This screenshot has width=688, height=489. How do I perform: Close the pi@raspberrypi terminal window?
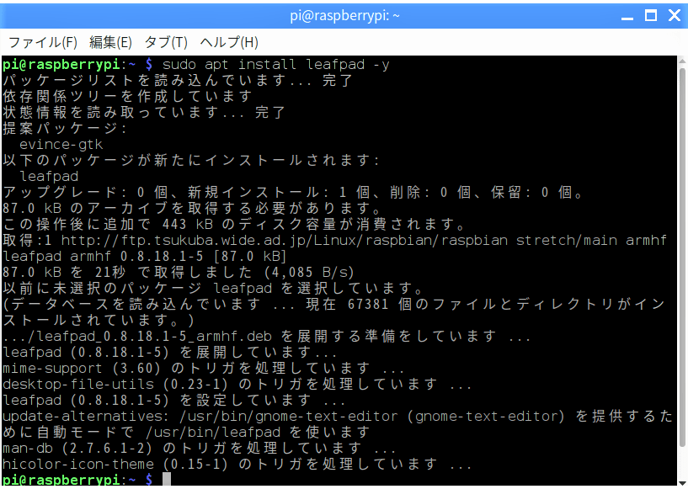pos(675,16)
